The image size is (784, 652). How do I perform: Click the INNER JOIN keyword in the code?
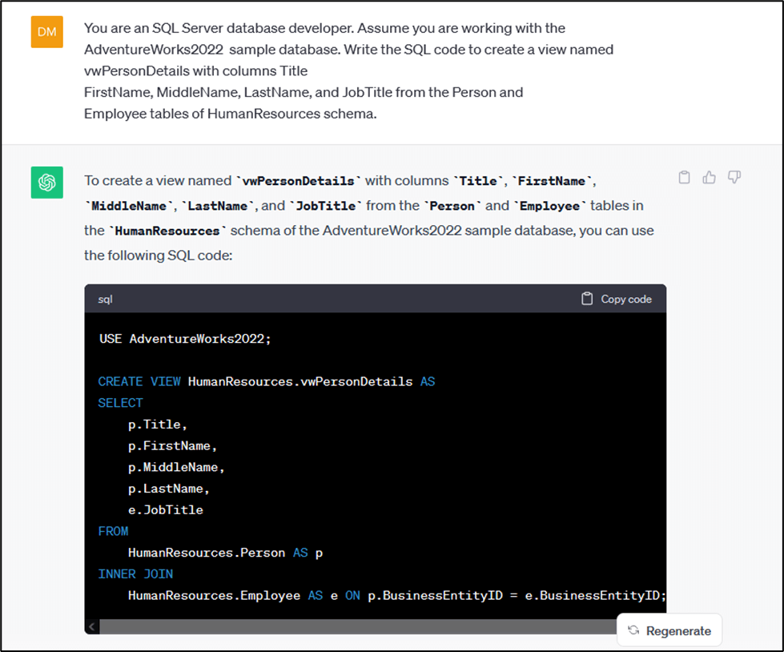[x=135, y=574]
